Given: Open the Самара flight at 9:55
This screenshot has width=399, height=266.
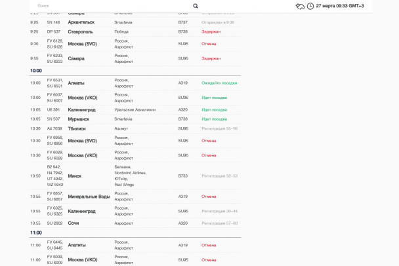Looking at the screenshot, I should coord(76,58).
